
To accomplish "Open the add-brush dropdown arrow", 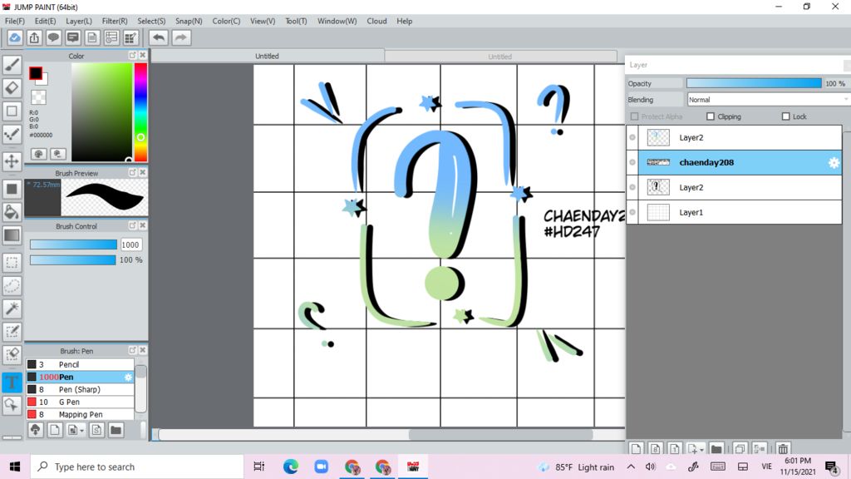I will 82,431.
